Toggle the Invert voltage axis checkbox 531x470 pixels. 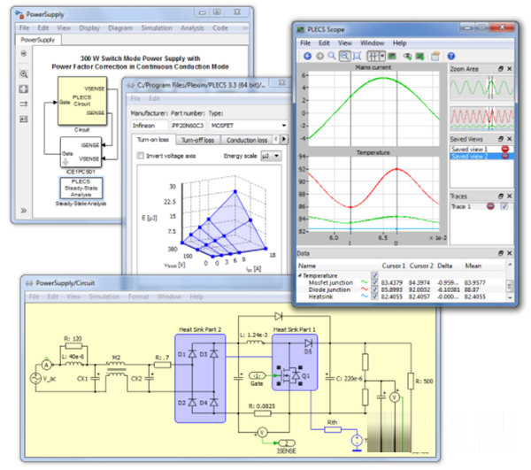pos(141,156)
